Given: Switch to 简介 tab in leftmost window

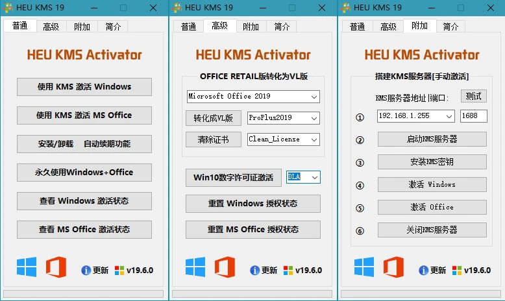Looking at the screenshot, I should pyautogui.click(x=113, y=27).
